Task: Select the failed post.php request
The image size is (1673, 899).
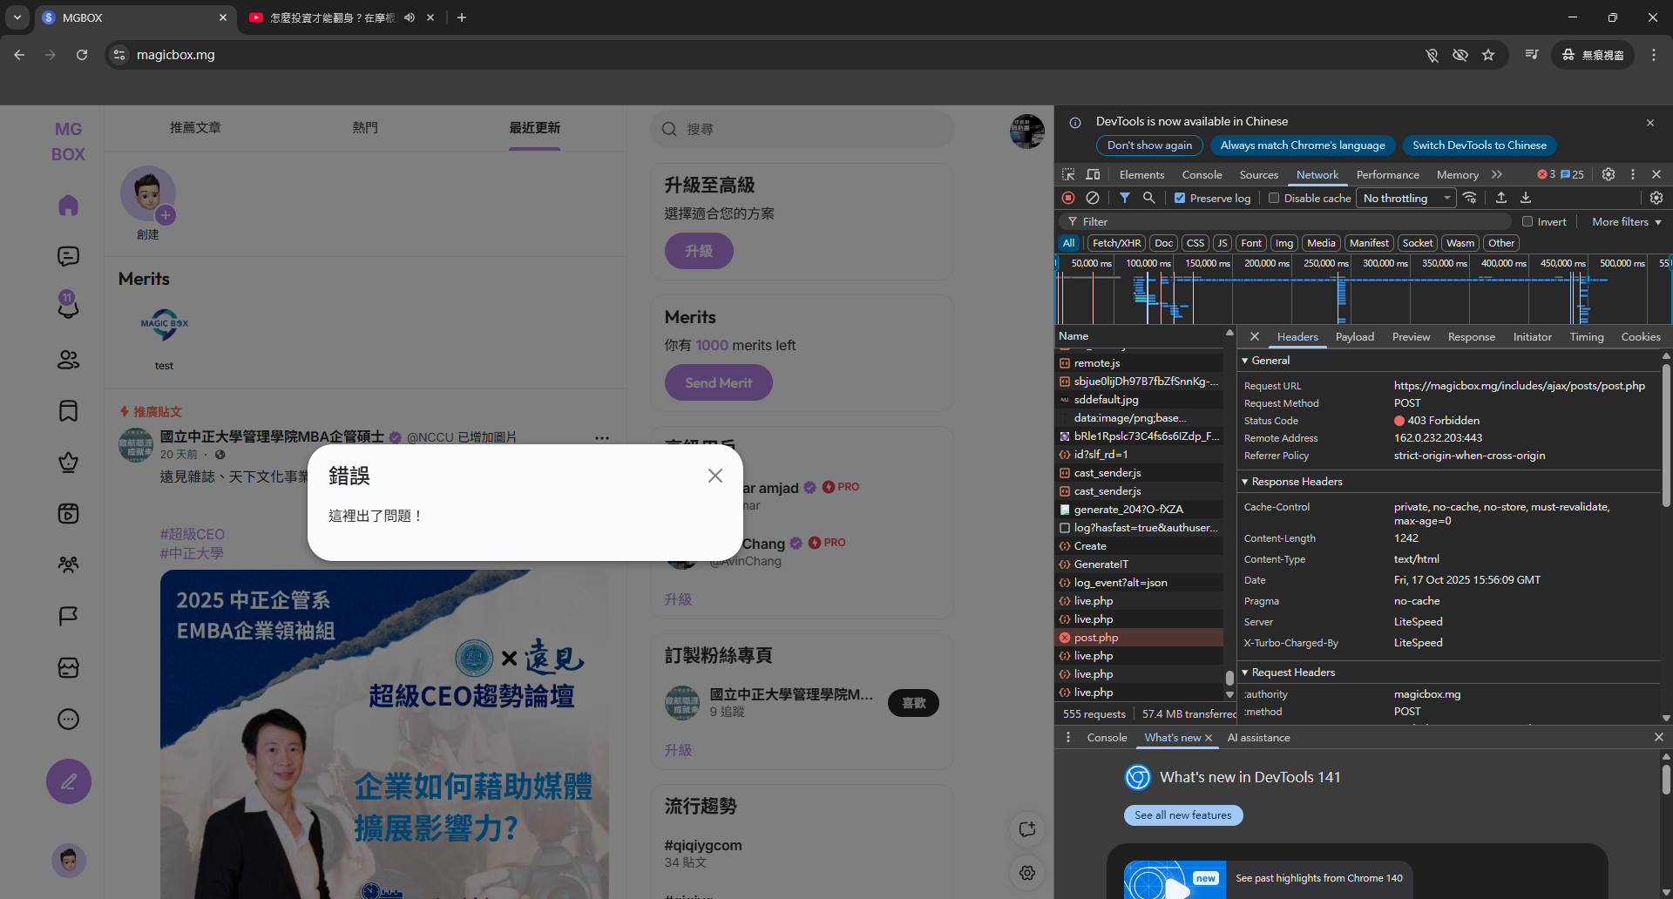Action: (x=1096, y=638)
